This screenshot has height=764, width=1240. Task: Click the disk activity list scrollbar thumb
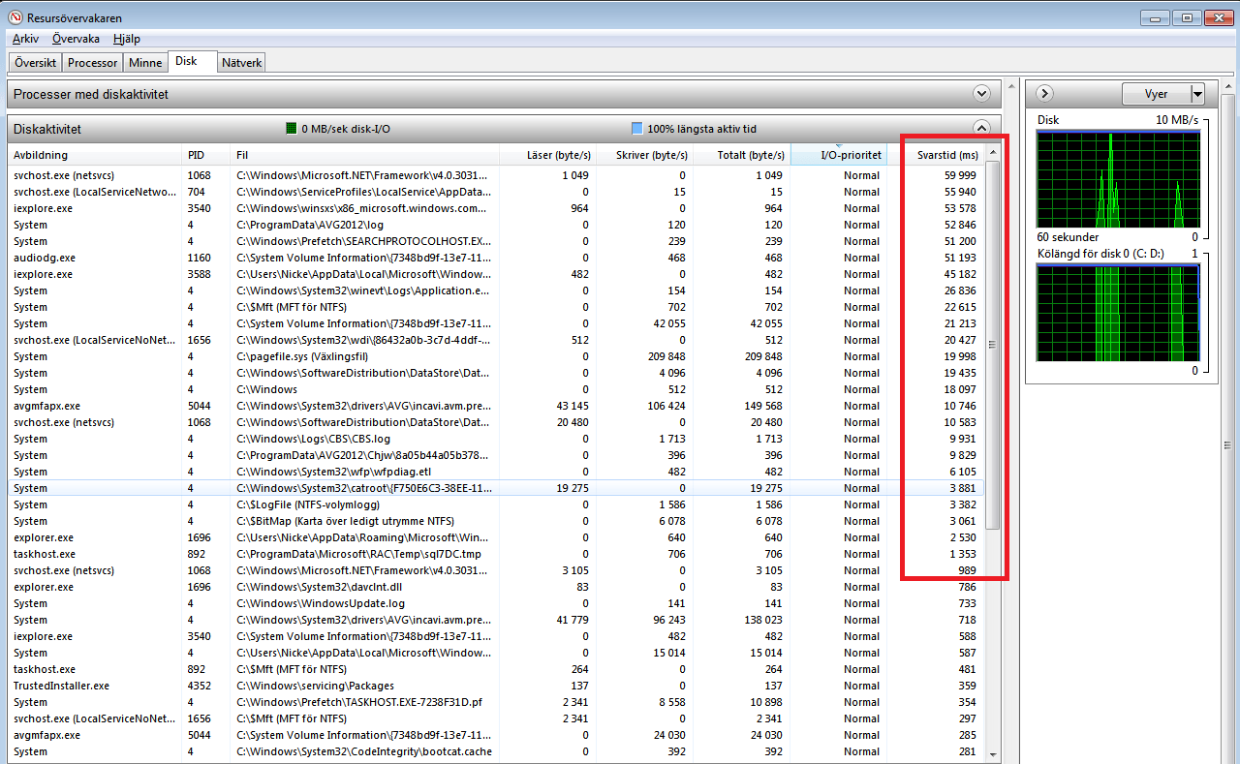point(992,345)
